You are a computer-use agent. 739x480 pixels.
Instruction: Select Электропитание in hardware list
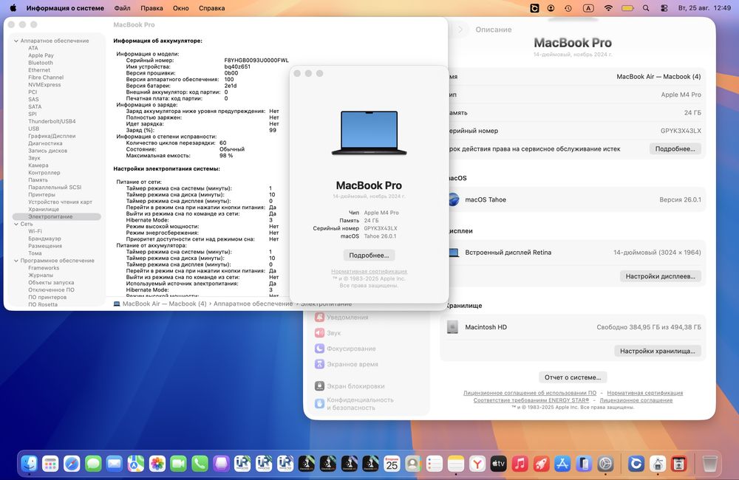pyautogui.click(x=57, y=216)
